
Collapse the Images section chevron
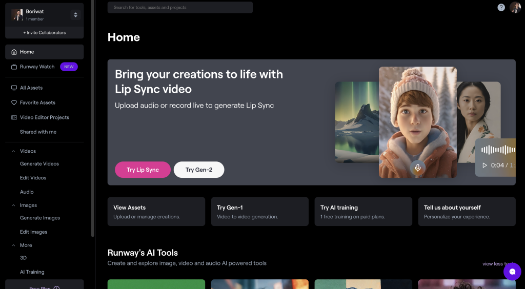coord(13,205)
